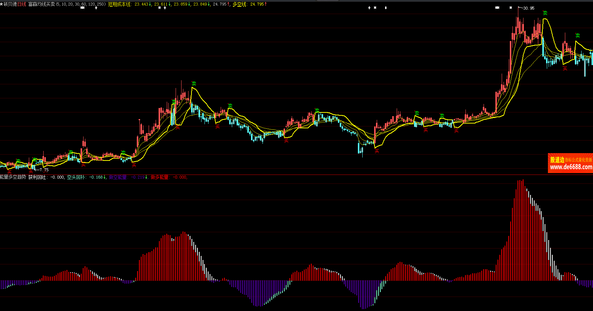This screenshot has width=593, height=311.
Task: Click the 做多能量 red legend label
Action: 160,178
